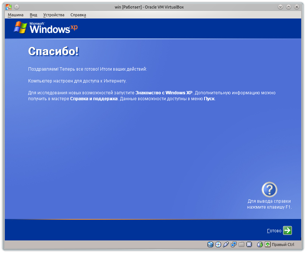The width and height of the screenshot is (306, 253).
Task: Click the bold Знакомство с Windows XP text
Action: coord(162,93)
